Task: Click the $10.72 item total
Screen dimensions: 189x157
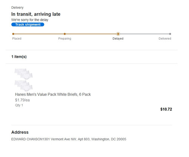Action: tap(166, 109)
